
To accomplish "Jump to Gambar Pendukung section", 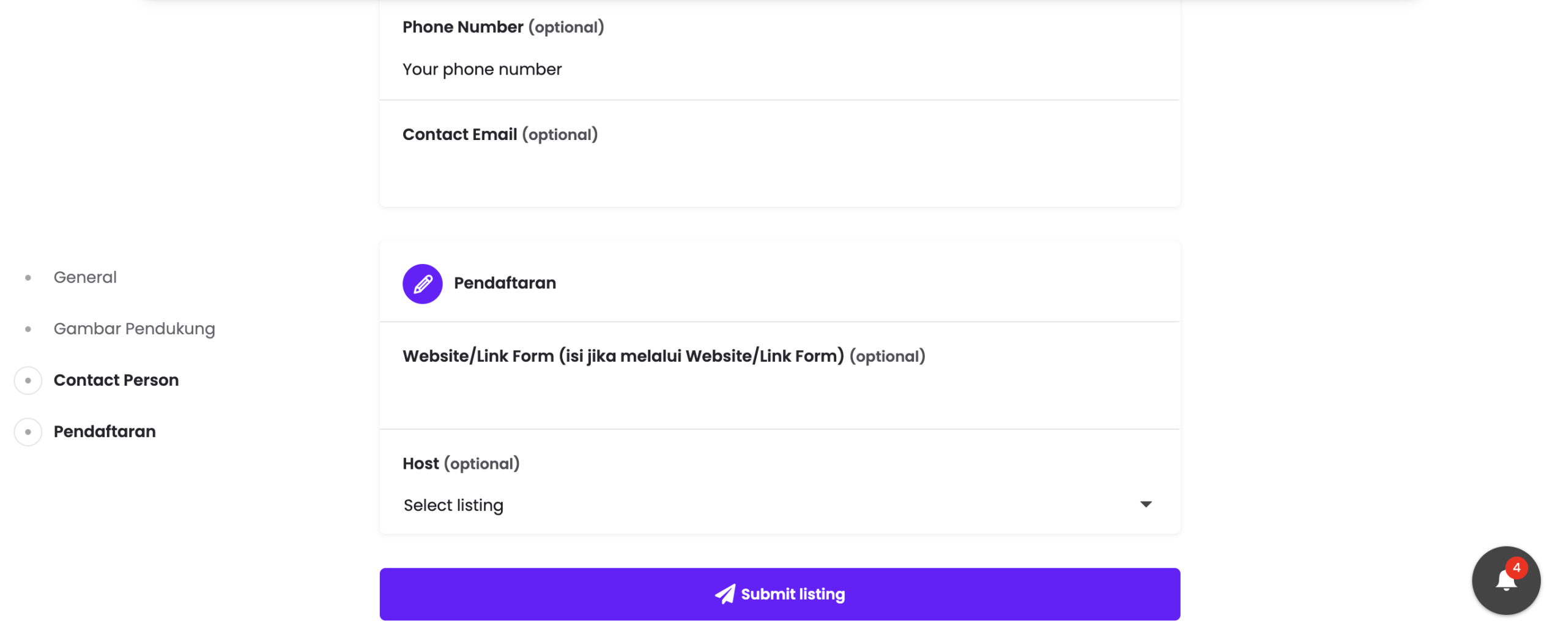I will pos(134,329).
